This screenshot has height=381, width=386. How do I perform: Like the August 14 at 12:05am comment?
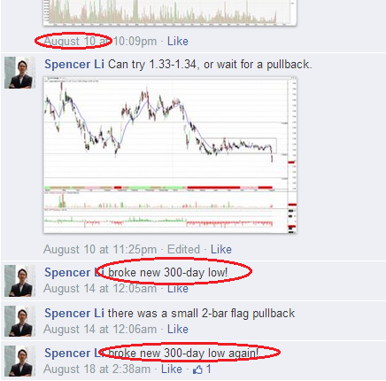[178, 289]
